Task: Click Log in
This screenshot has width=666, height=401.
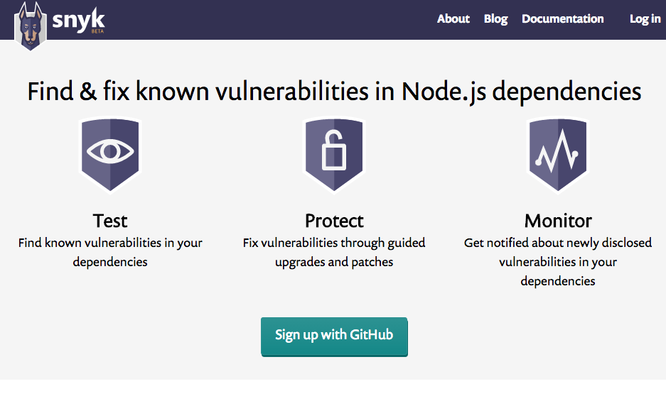Action: pos(645,19)
